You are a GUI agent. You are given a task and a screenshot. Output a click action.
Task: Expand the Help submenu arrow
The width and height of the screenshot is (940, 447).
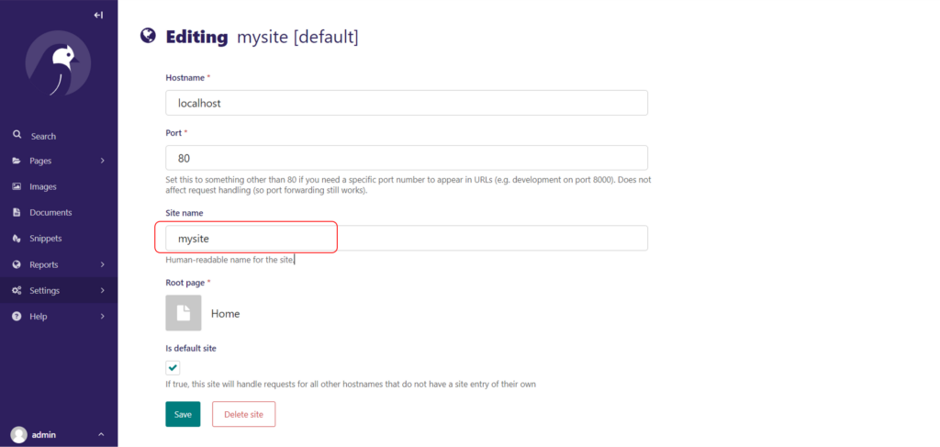pyautogui.click(x=102, y=317)
